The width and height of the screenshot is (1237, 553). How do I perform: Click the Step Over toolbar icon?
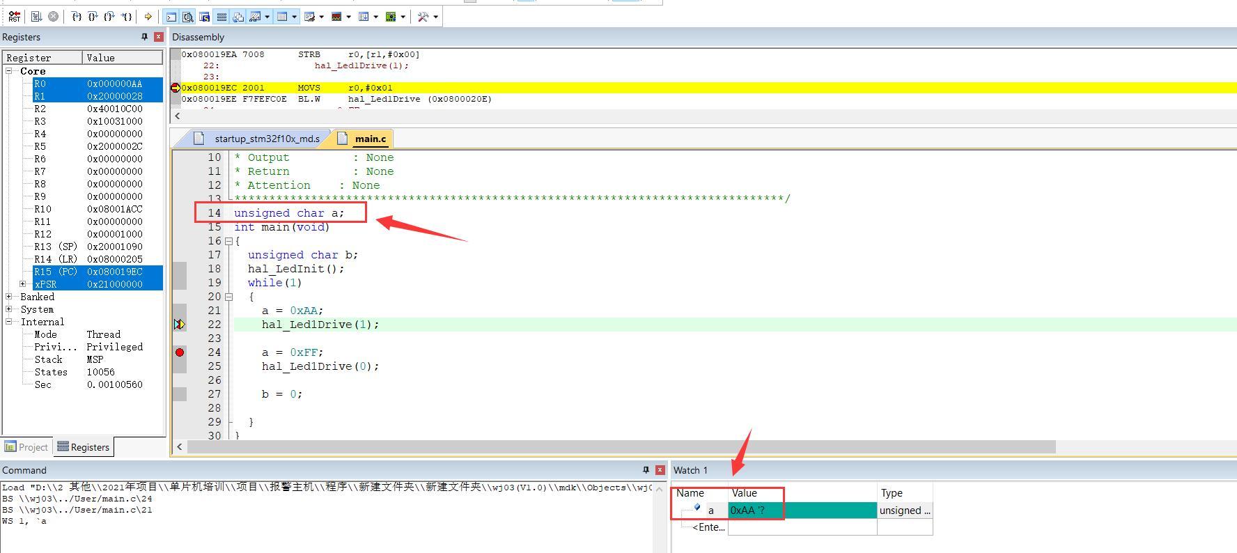point(93,16)
